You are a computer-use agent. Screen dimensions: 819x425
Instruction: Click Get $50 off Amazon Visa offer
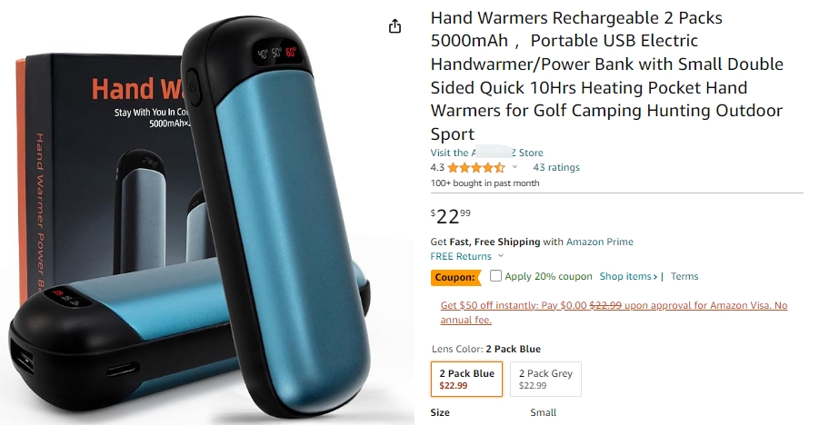click(x=614, y=312)
